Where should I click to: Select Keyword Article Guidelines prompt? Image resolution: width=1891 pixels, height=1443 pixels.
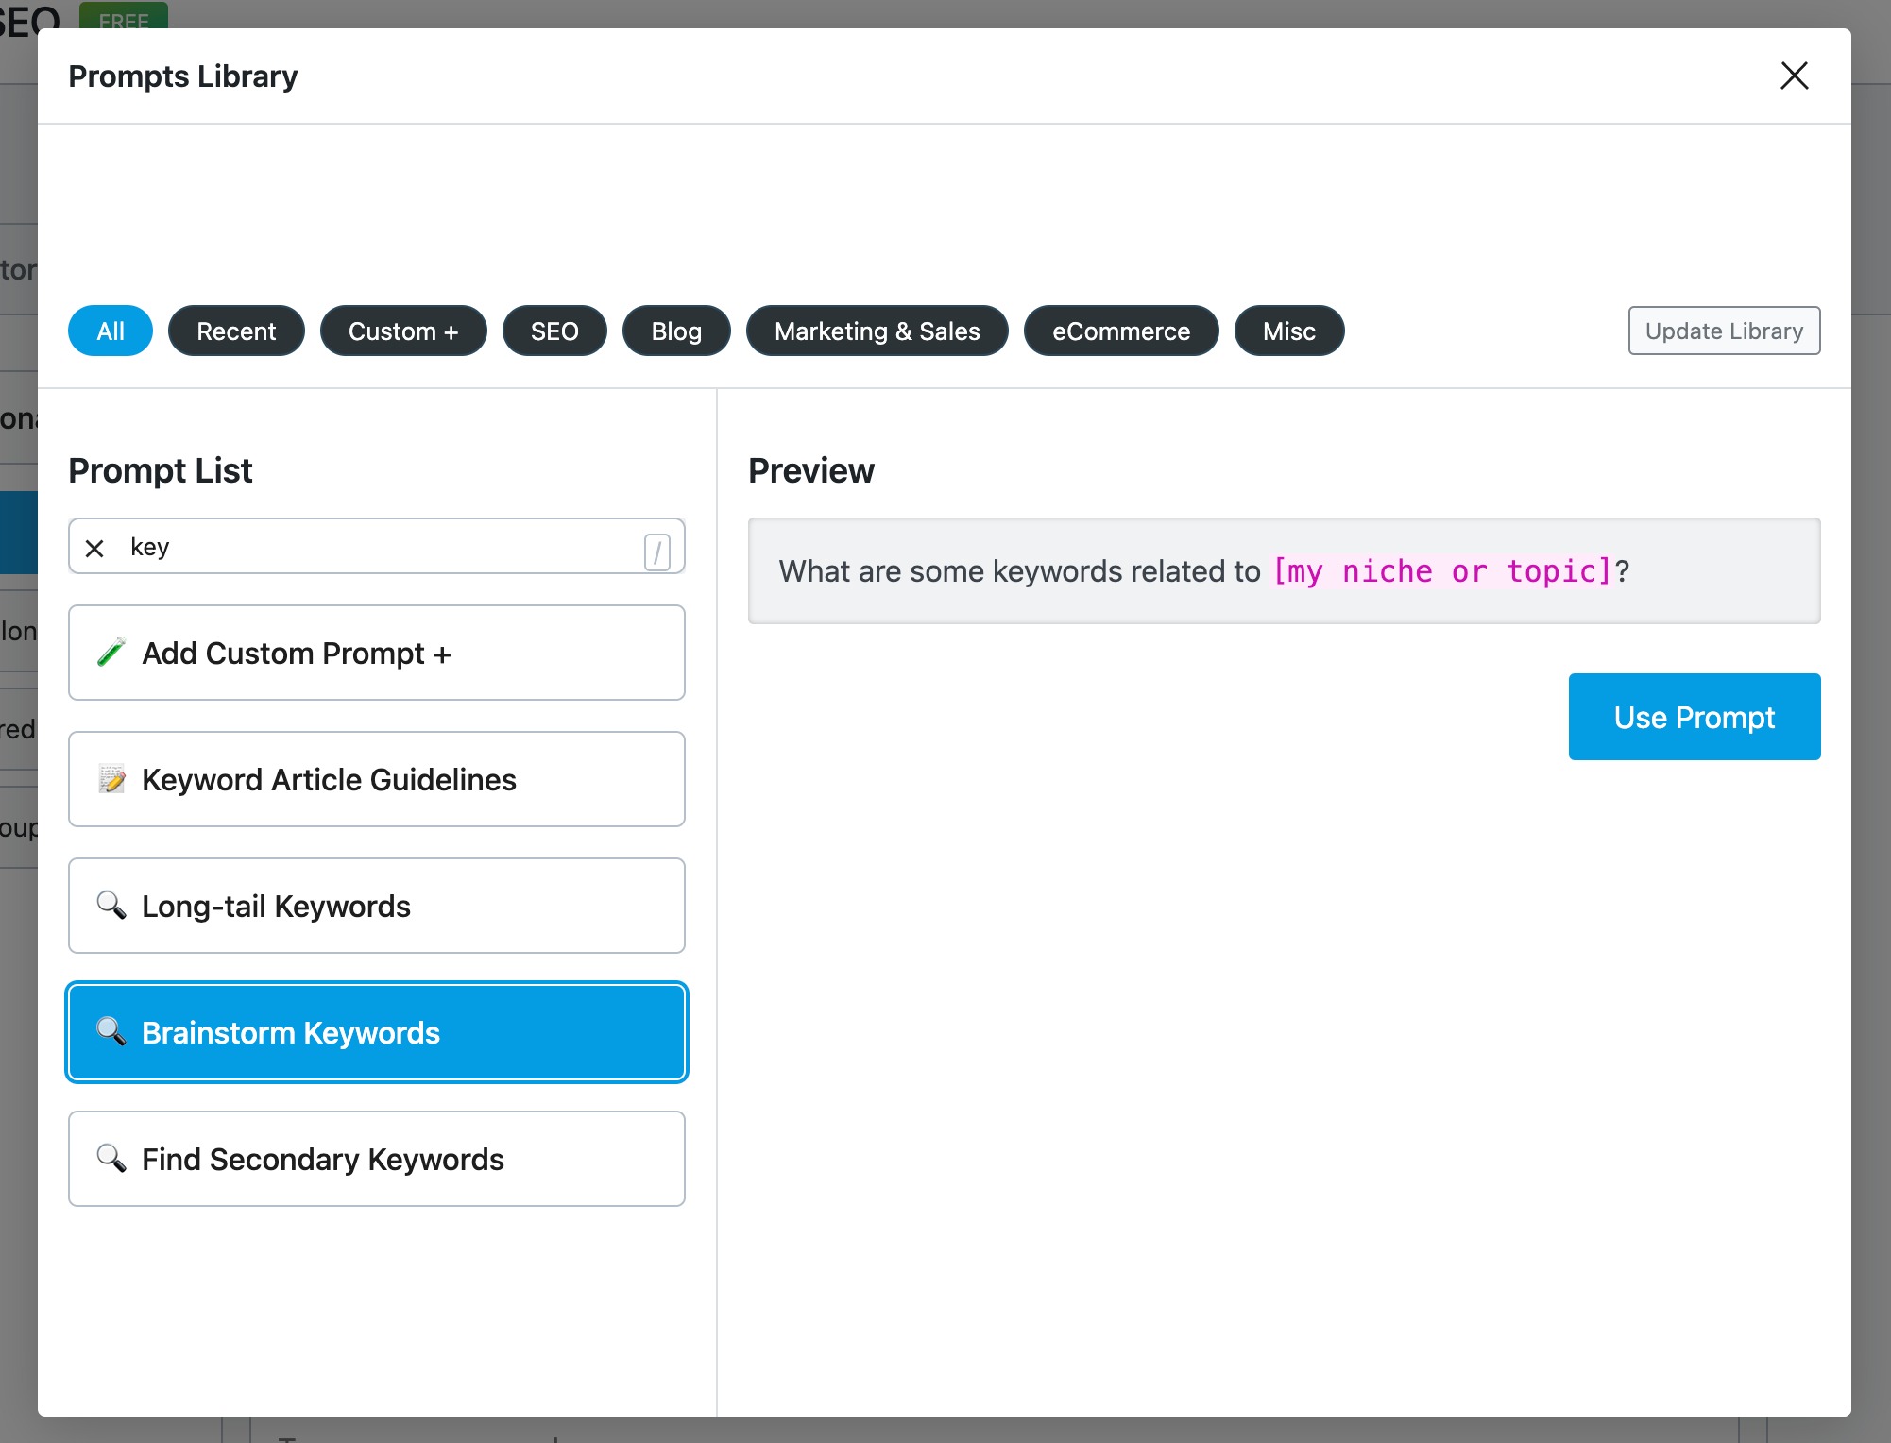tap(377, 779)
